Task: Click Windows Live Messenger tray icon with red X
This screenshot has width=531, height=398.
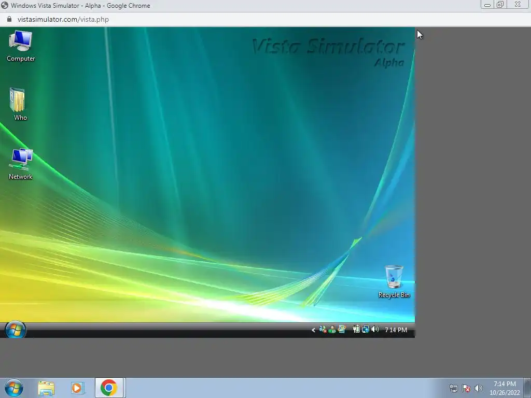Action: pos(323,329)
